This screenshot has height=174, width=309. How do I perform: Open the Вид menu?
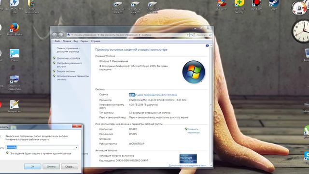tap(76, 41)
